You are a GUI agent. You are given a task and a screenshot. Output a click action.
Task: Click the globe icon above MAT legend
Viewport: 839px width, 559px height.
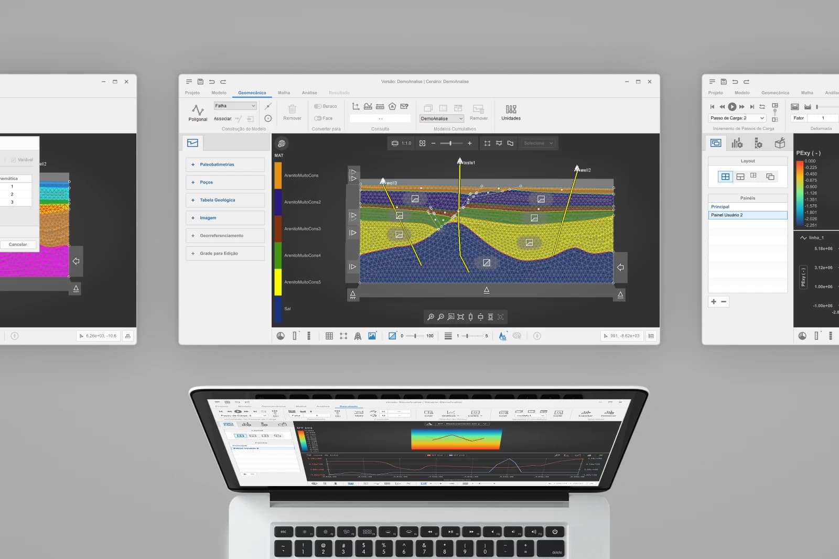pos(282,144)
